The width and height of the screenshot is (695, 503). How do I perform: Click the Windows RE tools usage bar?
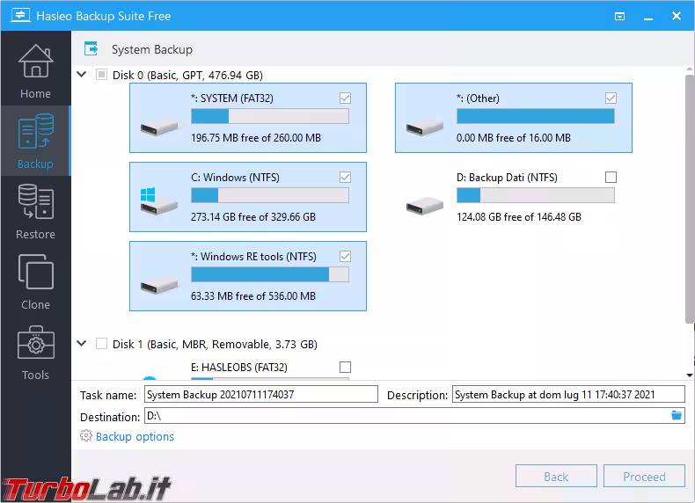270,274
